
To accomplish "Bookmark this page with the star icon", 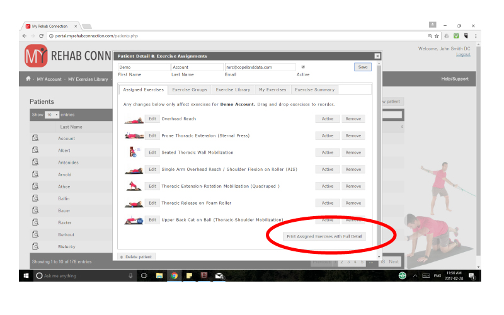I will (437, 36).
